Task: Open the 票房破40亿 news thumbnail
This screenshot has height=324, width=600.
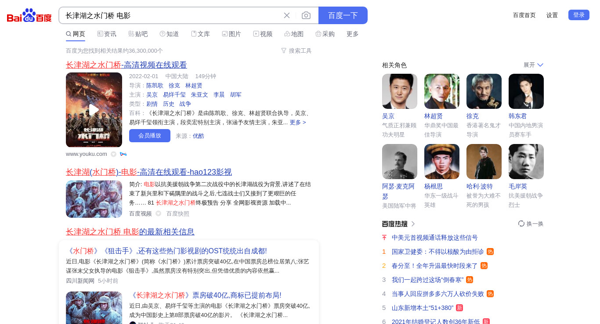Action: pos(94,308)
